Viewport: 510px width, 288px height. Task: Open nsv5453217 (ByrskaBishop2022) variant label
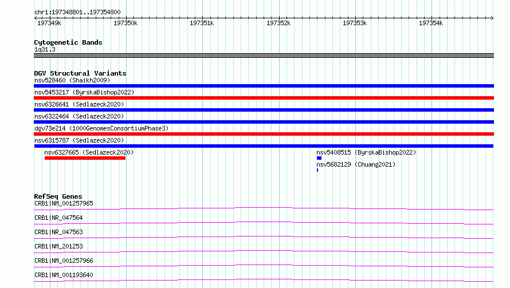pos(84,92)
